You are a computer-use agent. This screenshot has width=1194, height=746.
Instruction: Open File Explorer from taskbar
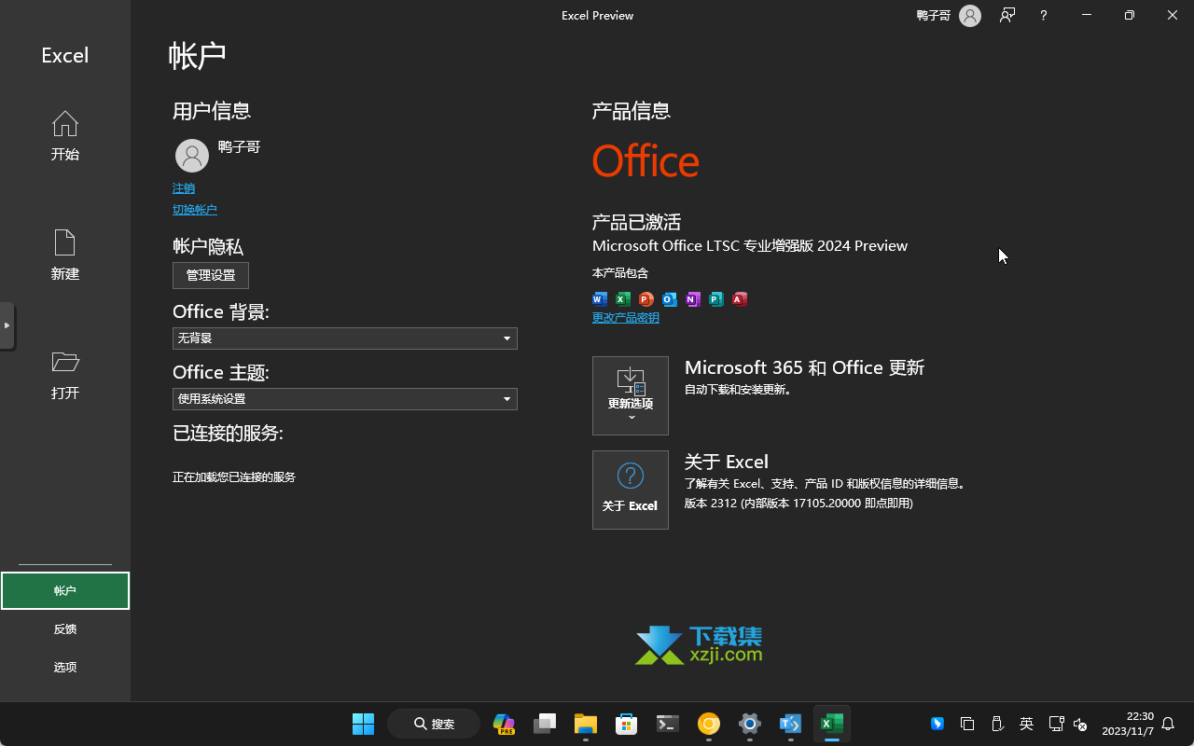pyautogui.click(x=586, y=724)
